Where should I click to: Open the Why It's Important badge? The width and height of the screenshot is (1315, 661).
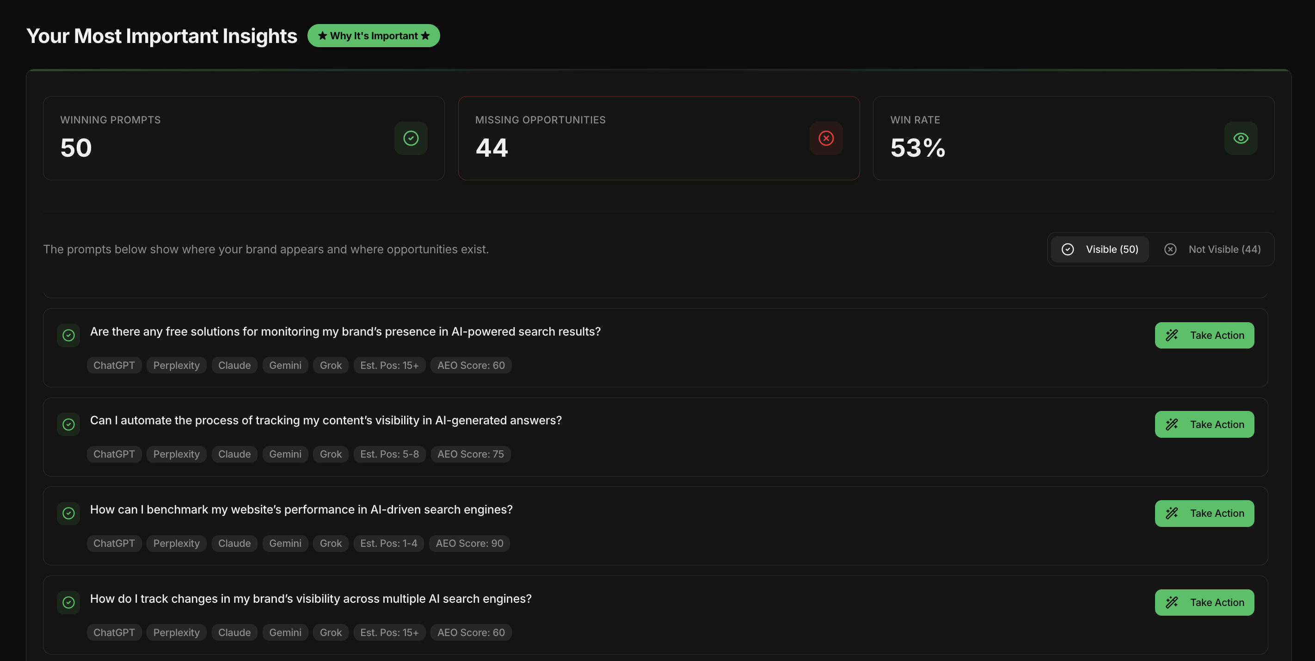(x=373, y=36)
